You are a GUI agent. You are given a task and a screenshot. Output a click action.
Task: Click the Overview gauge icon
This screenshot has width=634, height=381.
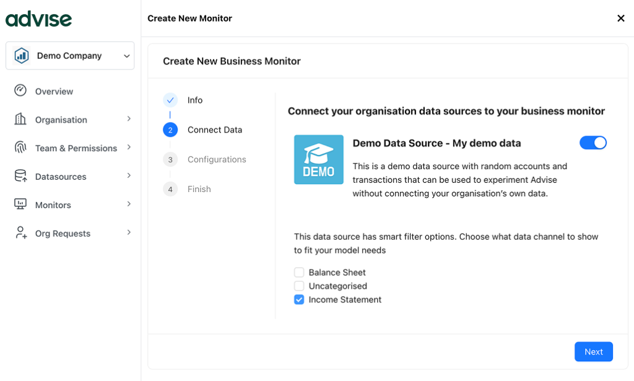coord(20,91)
